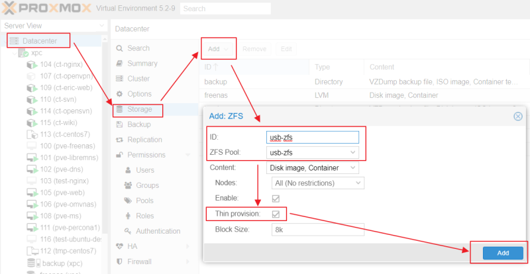Screen dimensions: 530x274
Task: Click VM monitor icon for 105 (pve-web)
Action: (x=32, y=193)
